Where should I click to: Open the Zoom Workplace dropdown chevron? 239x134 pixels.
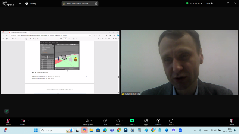(20, 4)
